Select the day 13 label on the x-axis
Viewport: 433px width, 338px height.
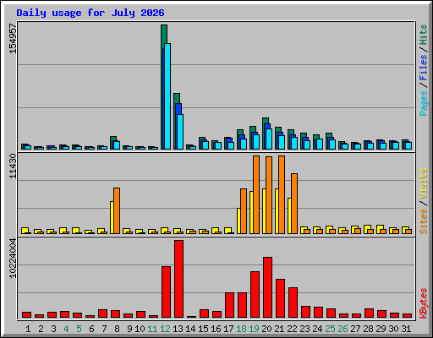[x=178, y=329]
